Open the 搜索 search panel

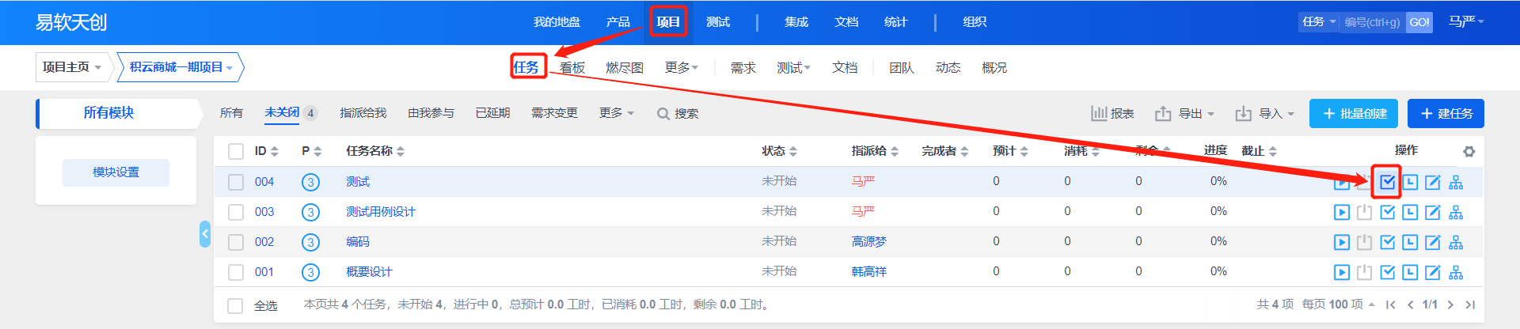678,114
